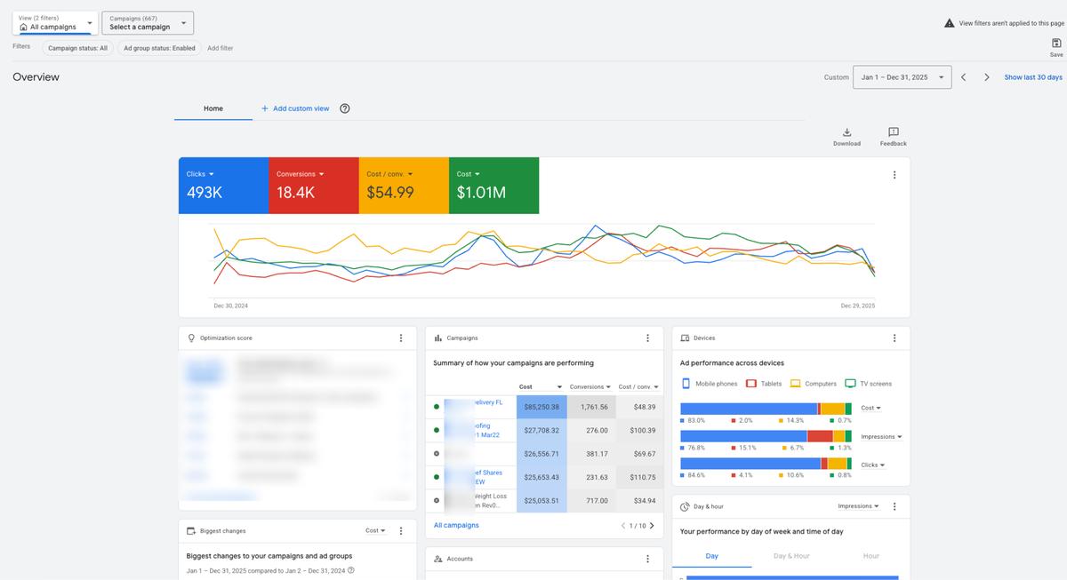Click the Accounts card icon
The height and width of the screenshot is (580, 1067).
point(438,559)
